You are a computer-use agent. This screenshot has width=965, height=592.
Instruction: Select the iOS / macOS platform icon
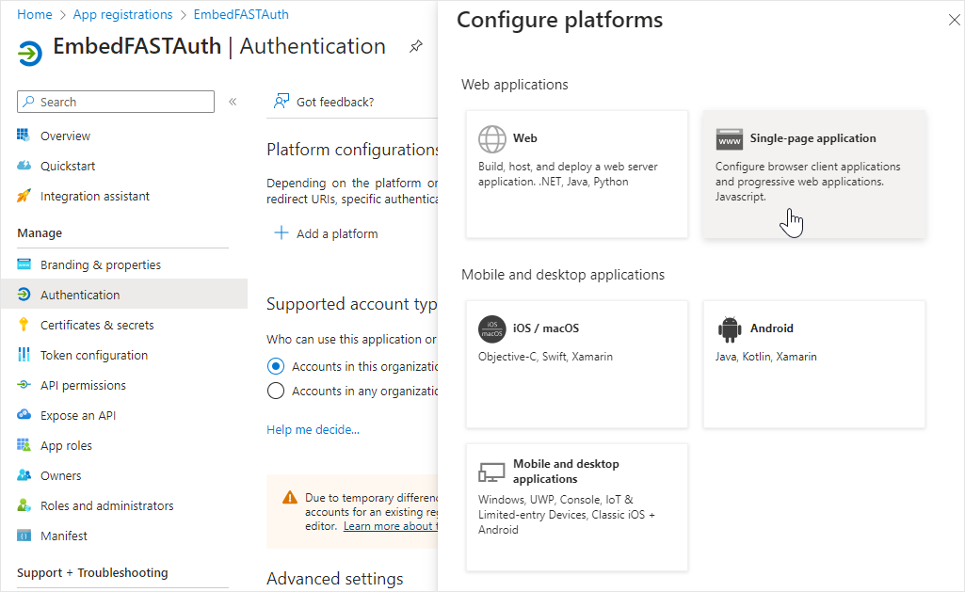[491, 328]
